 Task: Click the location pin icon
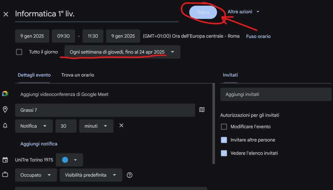[5, 110]
